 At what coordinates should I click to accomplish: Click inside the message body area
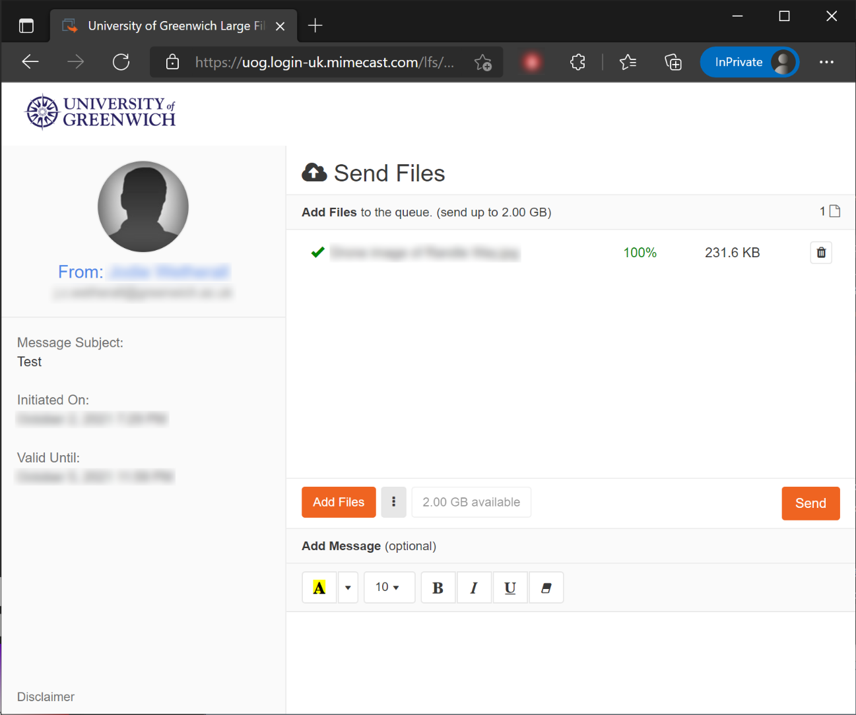click(x=571, y=662)
